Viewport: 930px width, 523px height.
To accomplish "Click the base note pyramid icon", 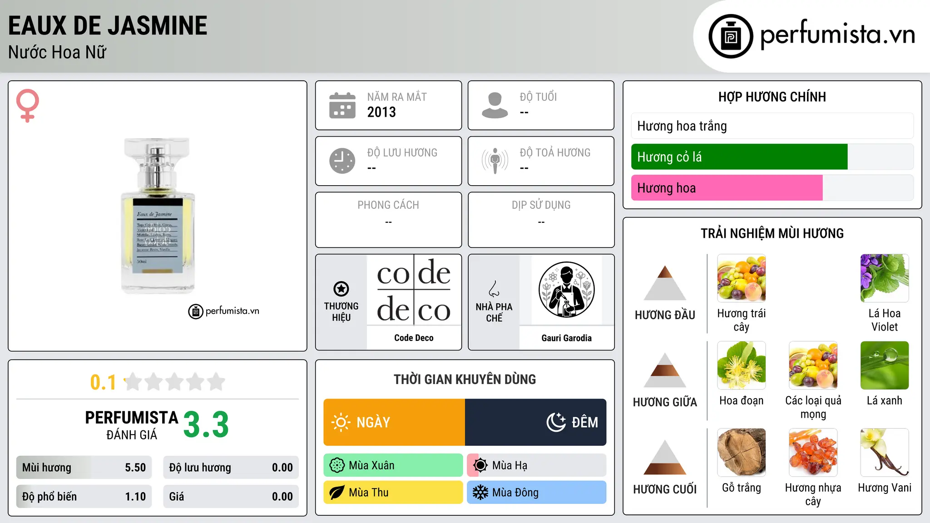I will click(x=665, y=457).
